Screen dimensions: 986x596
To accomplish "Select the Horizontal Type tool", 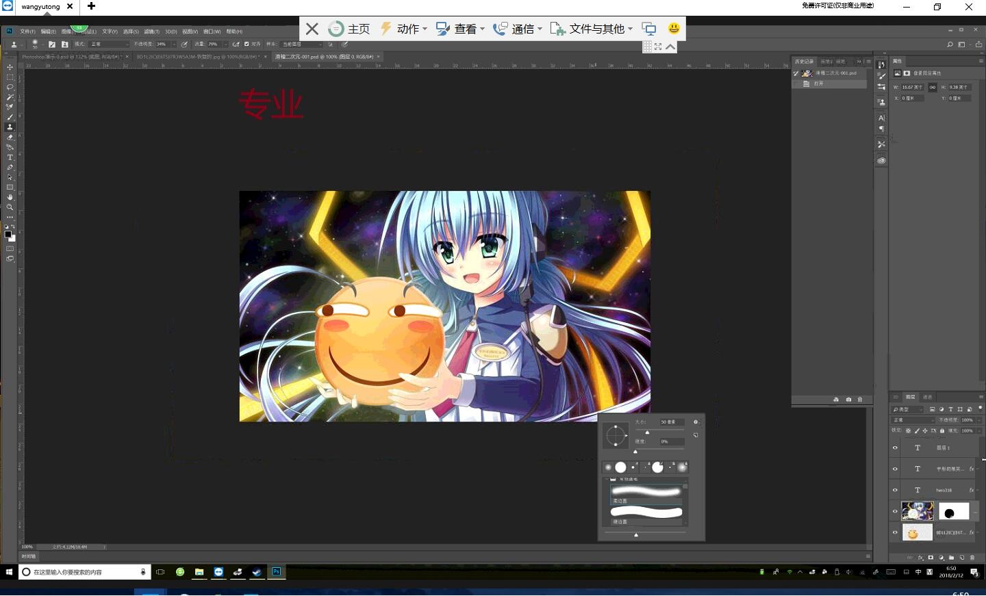I will [x=10, y=157].
